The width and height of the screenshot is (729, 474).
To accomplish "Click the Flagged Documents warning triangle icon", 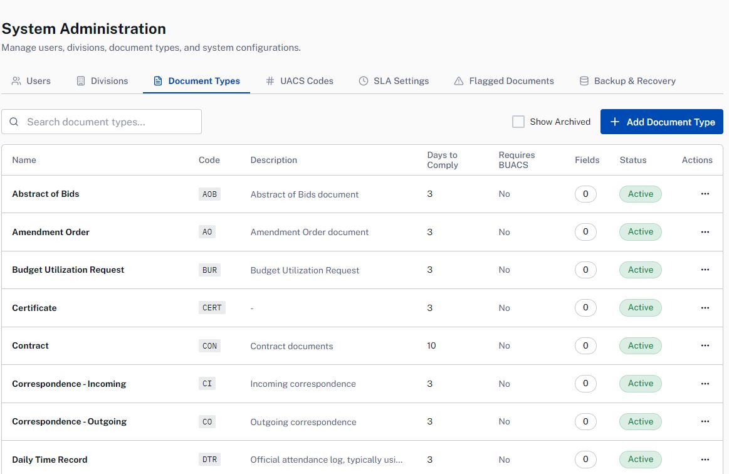I will pos(459,81).
